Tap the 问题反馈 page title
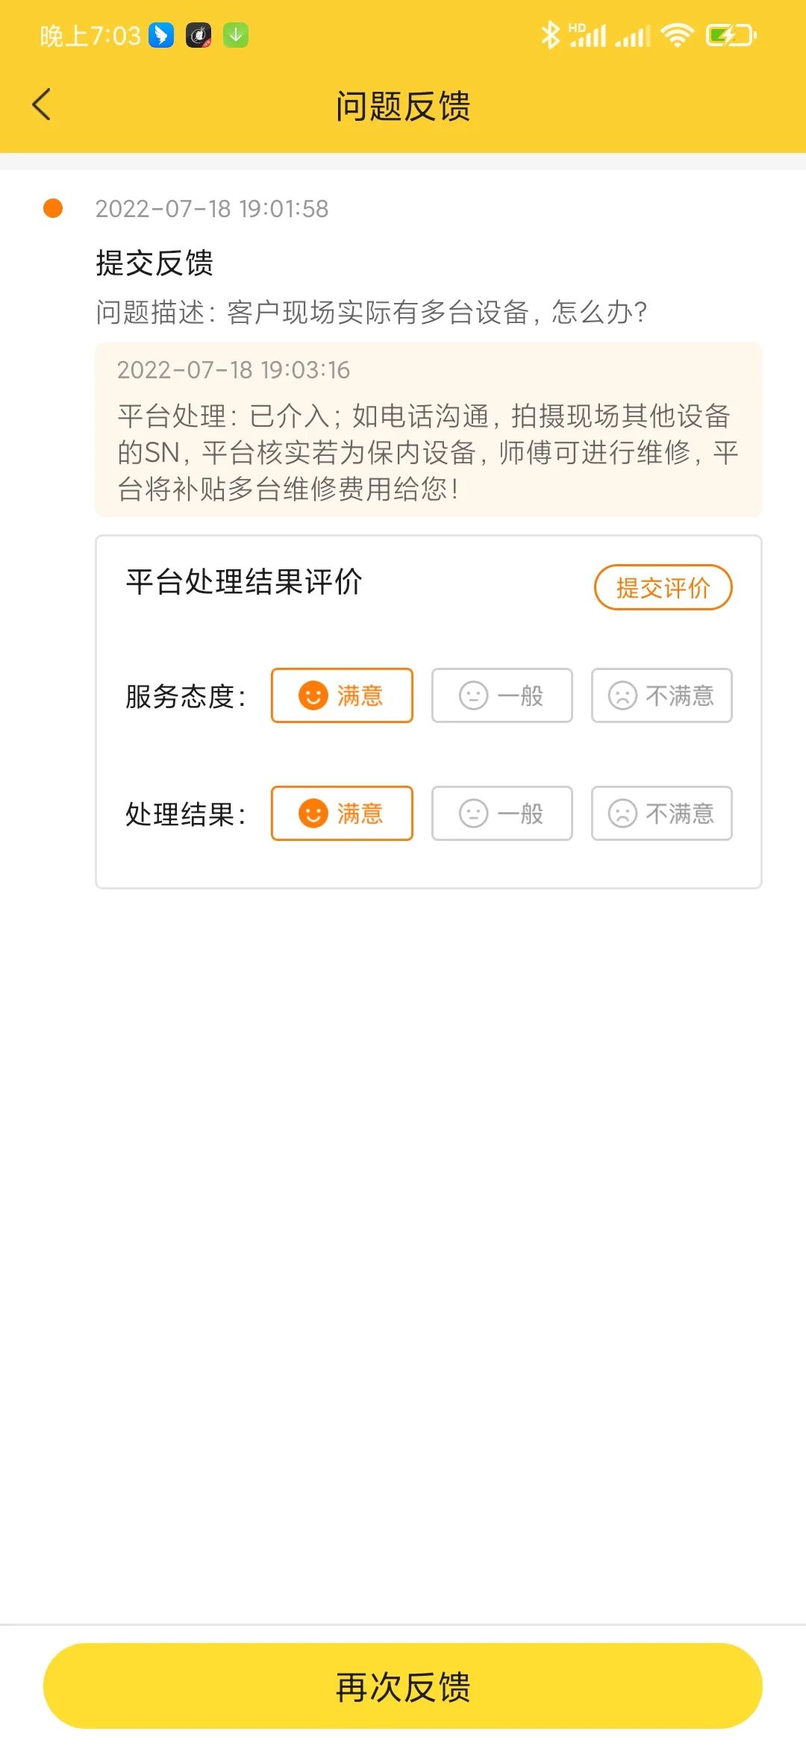806x1746 pixels. 403,106
